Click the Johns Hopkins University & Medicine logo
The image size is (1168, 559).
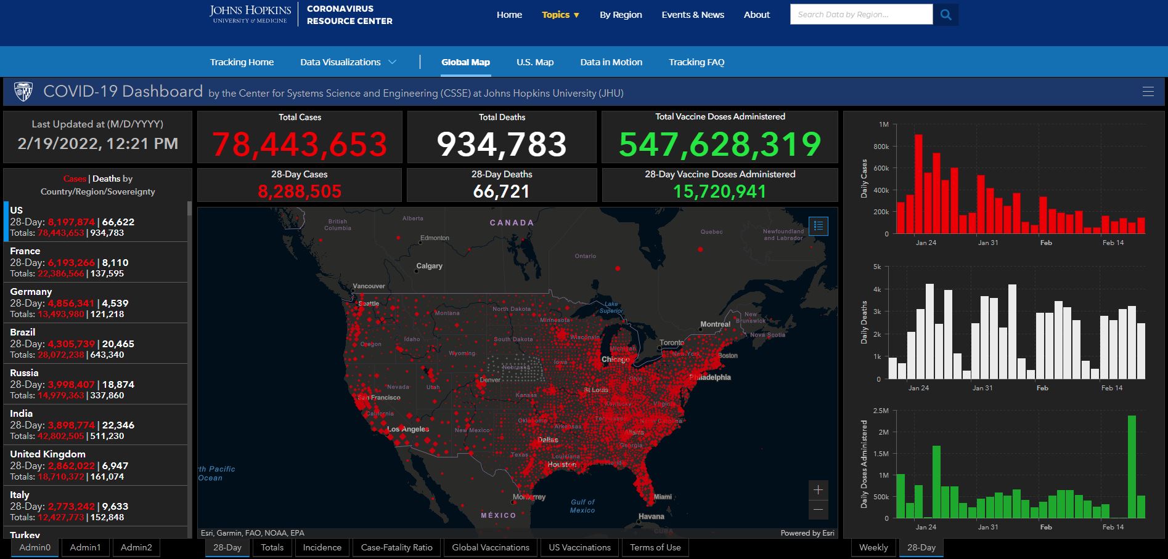coord(250,14)
